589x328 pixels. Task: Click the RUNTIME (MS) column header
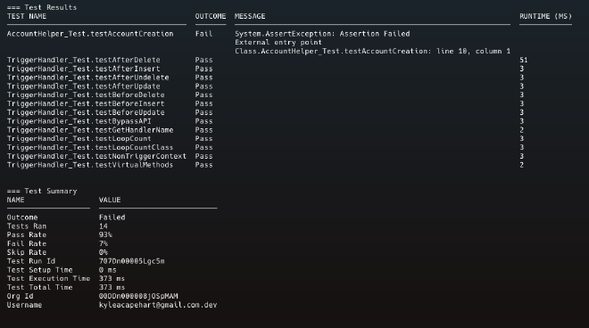pyautogui.click(x=545, y=16)
